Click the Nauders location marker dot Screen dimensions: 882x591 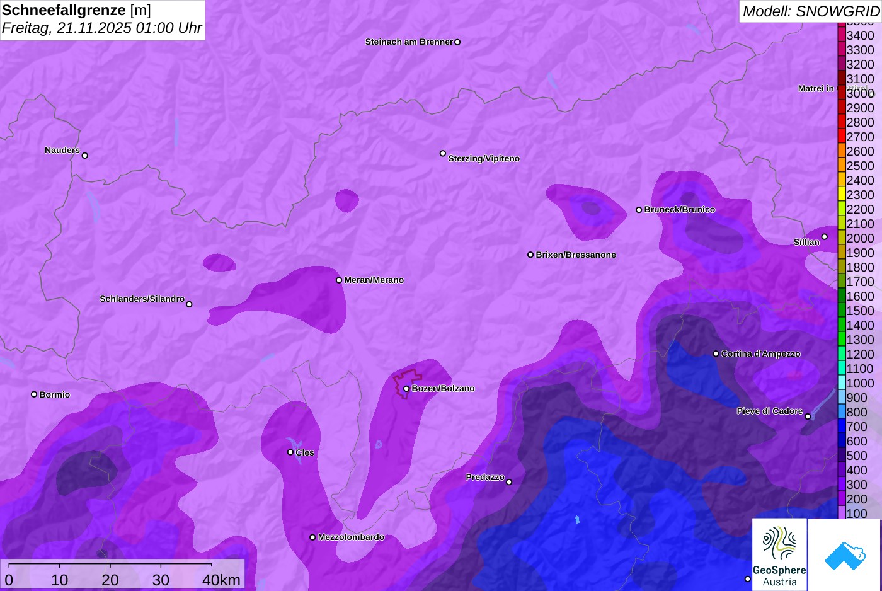(x=85, y=155)
